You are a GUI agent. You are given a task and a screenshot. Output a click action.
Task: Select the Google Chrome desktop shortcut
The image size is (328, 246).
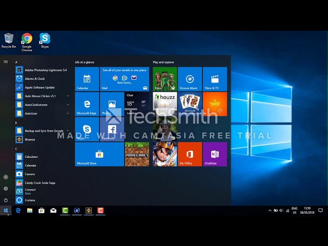[x=27, y=42]
